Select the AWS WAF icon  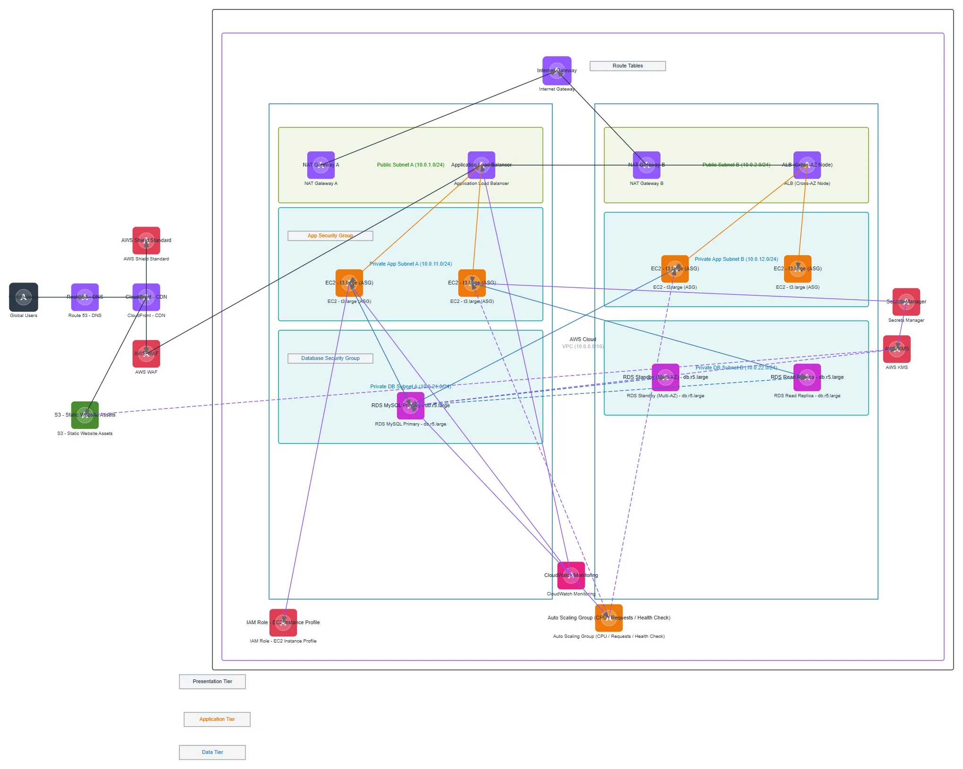pyautogui.click(x=146, y=354)
